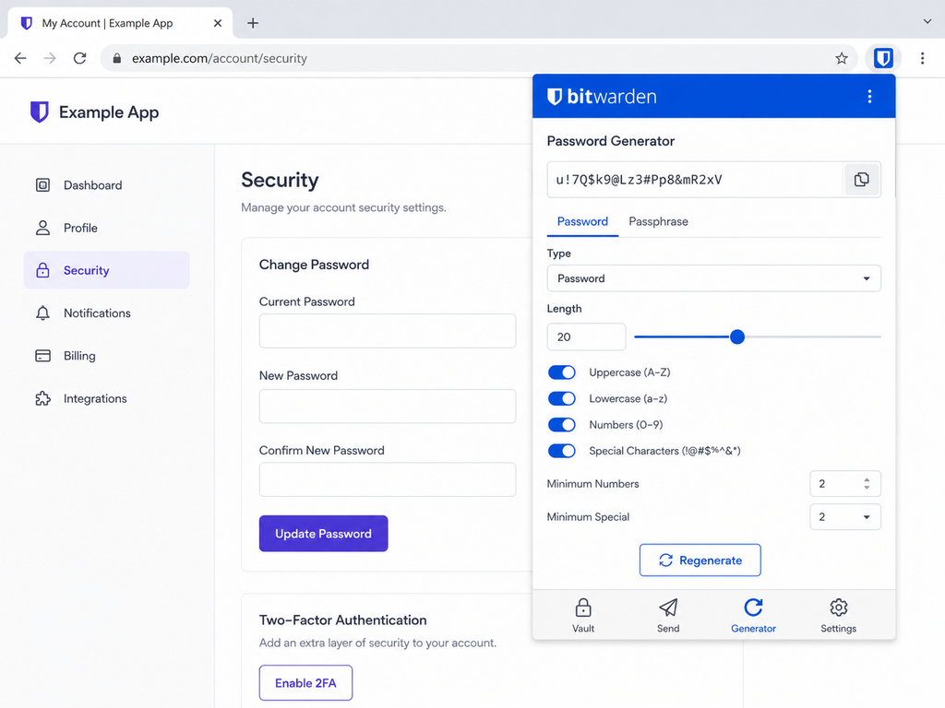
Task: Select the Password tab
Action: point(582,221)
